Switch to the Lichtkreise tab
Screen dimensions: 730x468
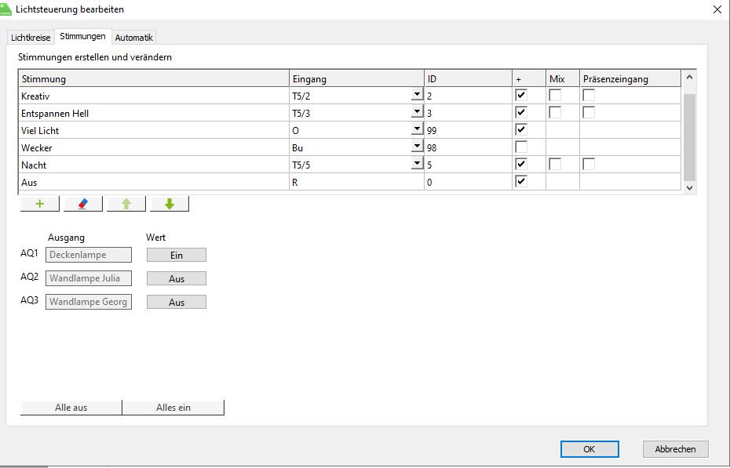pos(31,38)
